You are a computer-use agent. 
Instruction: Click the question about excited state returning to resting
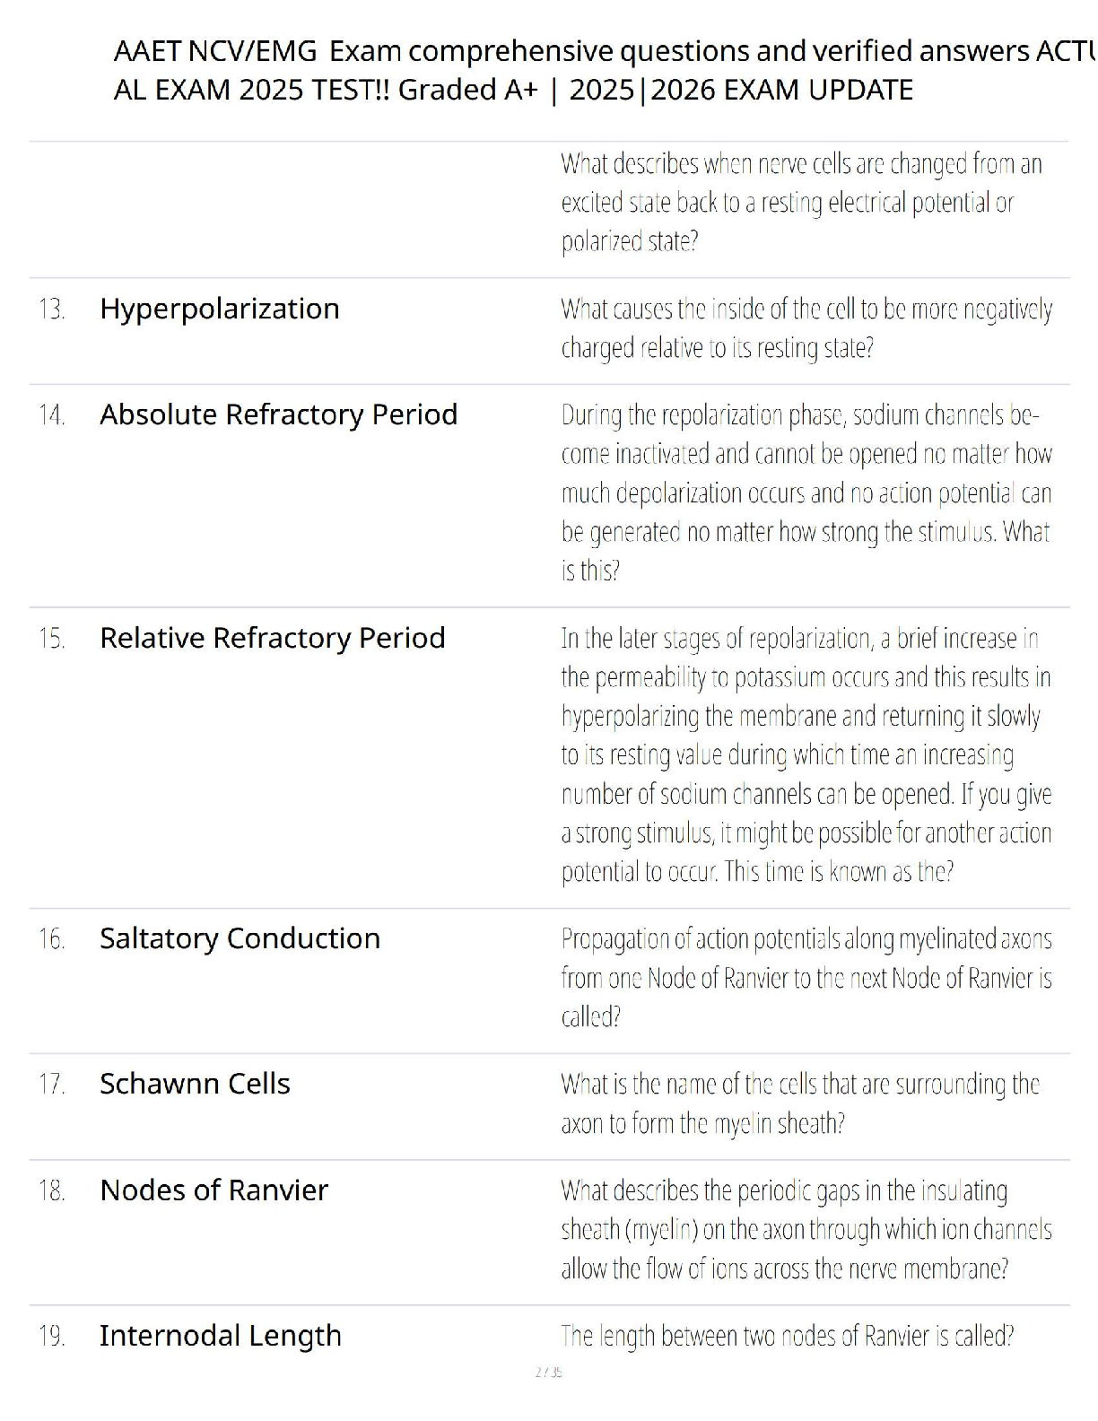[800, 203]
